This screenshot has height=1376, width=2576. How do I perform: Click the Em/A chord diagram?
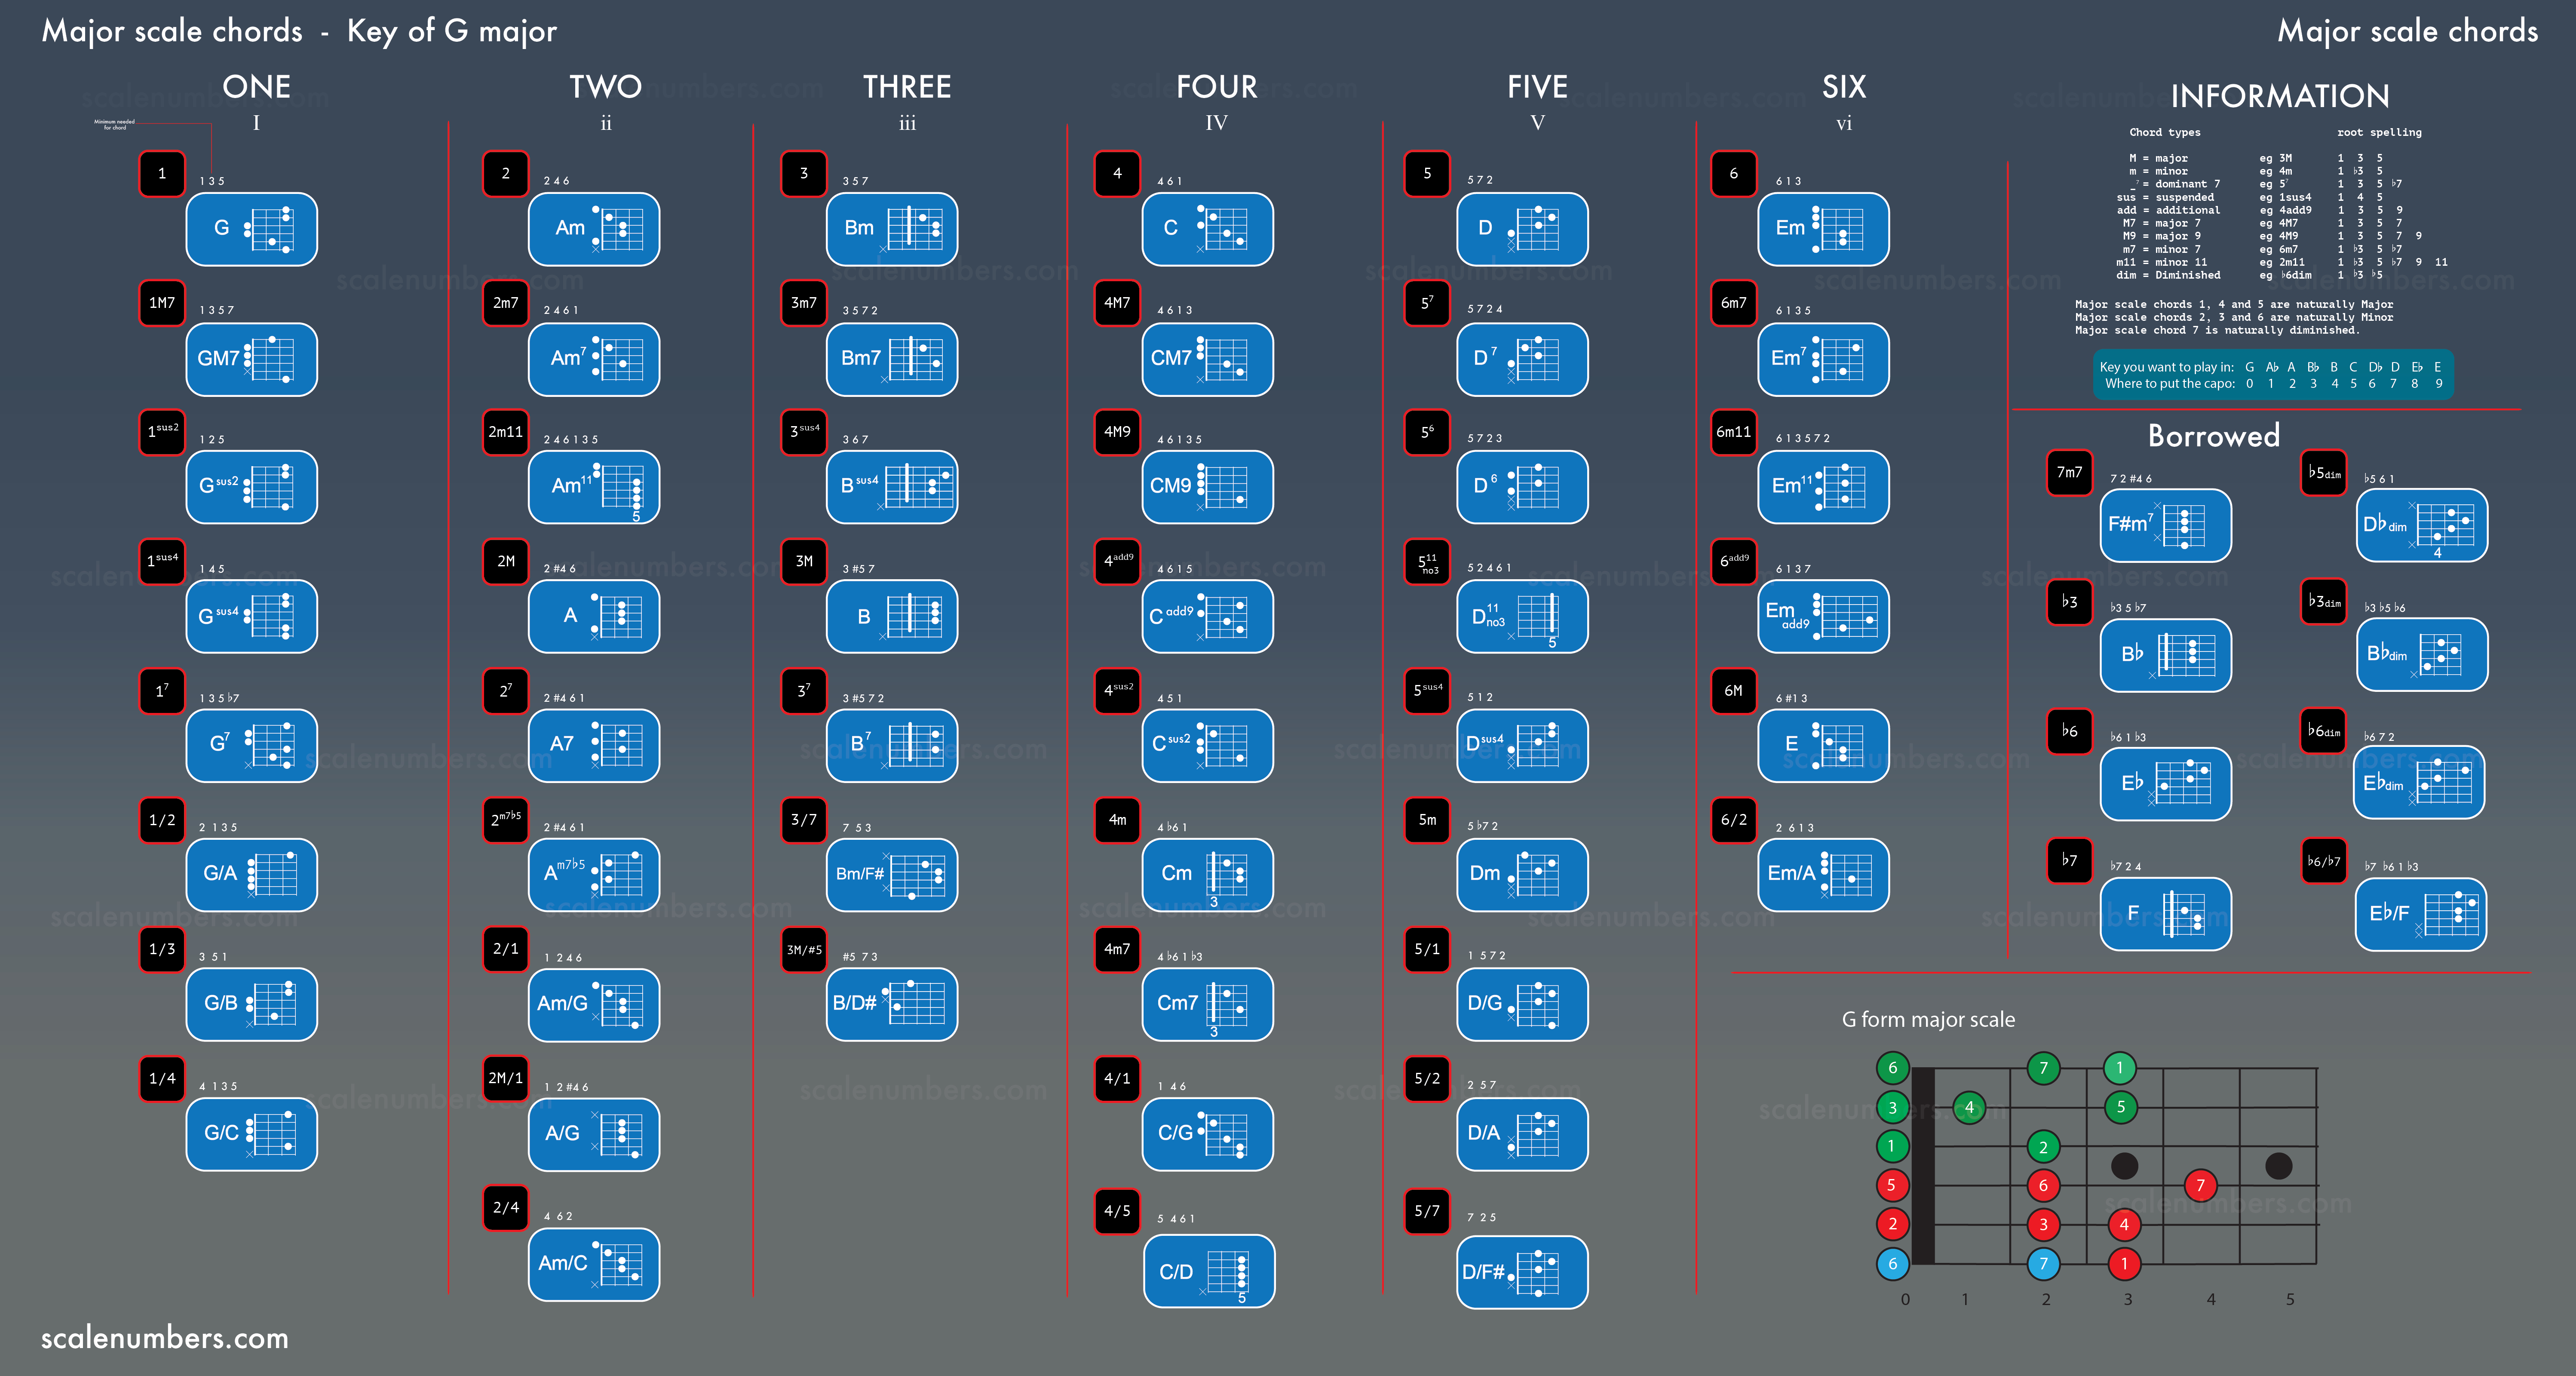tap(1824, 875)
